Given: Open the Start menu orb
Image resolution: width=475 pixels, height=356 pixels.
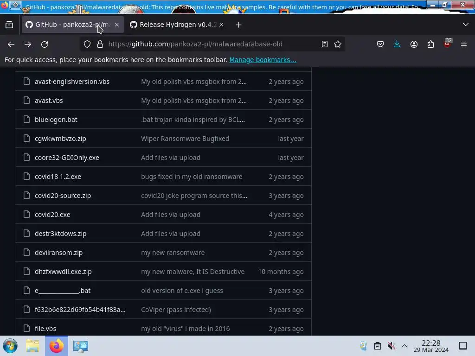Looking at the screenshot, I should pyautogui.click(x=10, y=346).
